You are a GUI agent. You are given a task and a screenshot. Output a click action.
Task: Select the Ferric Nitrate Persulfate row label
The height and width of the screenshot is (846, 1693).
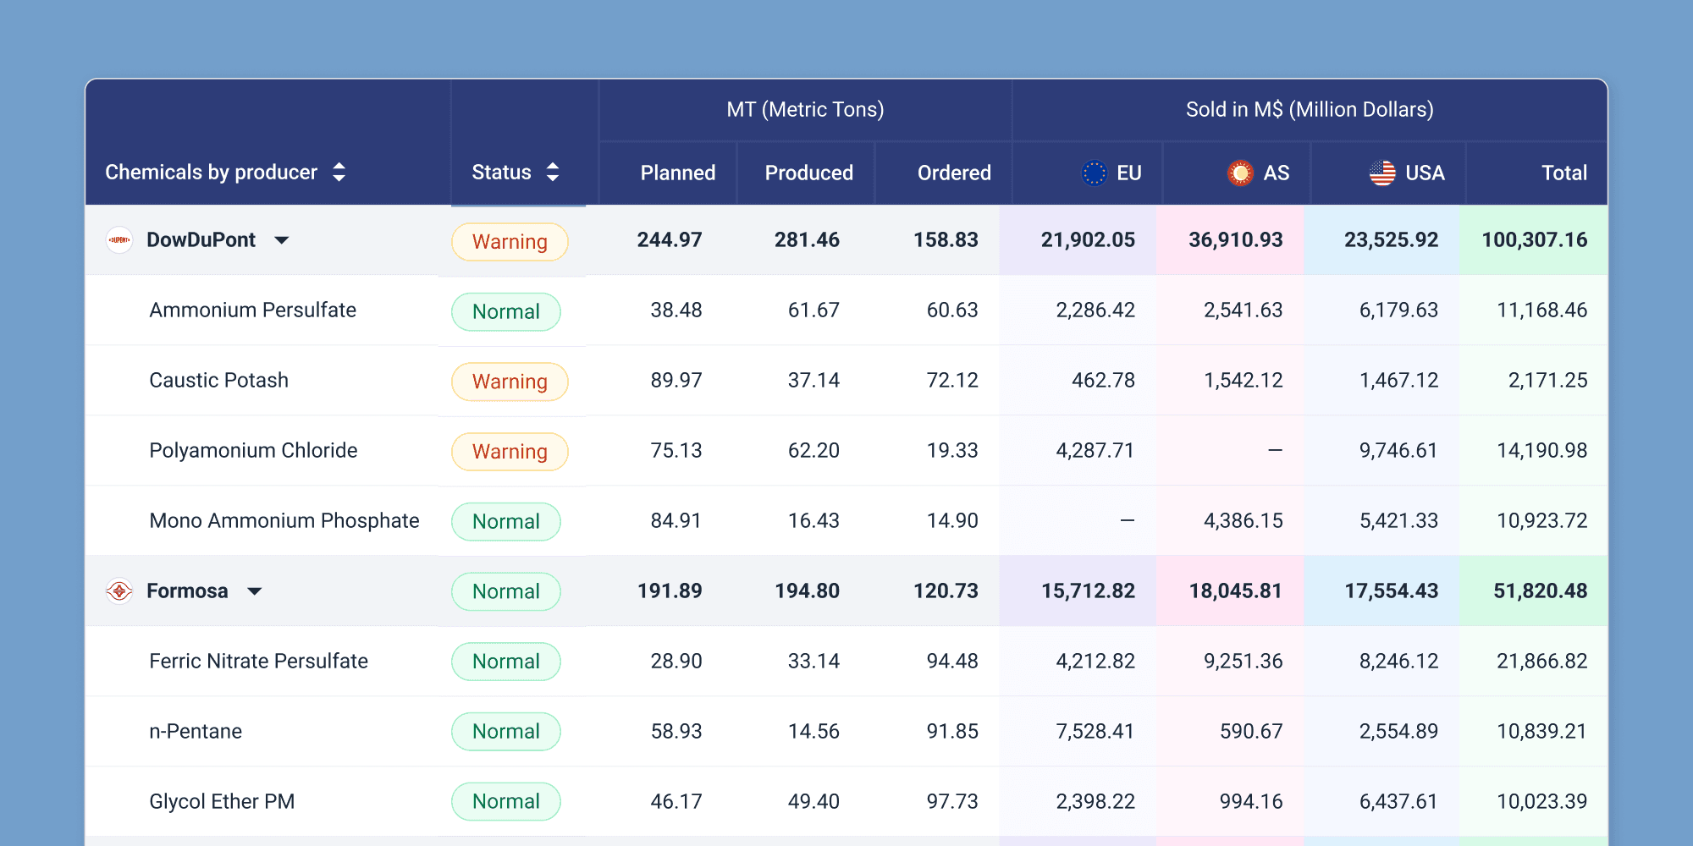(x=258, y=661)
